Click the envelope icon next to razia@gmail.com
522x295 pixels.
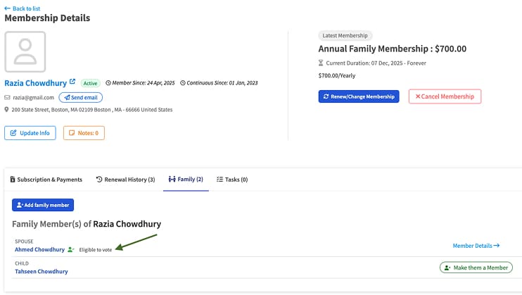click(x=7, y=98)
